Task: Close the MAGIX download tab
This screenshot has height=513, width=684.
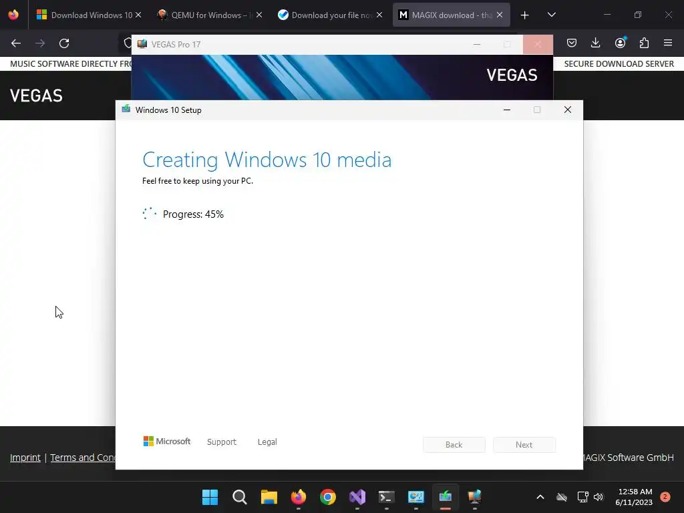Action: (x=500, y=15)
